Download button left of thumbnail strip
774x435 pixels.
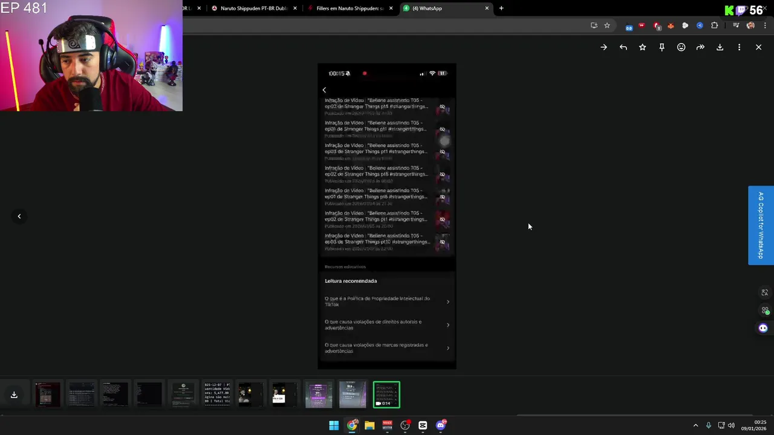coord(14,395)
